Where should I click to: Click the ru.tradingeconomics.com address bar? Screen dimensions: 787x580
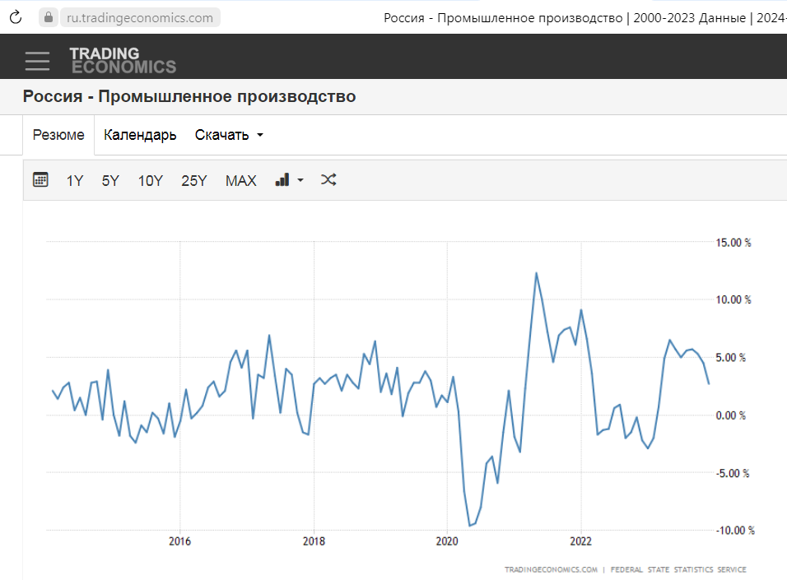(140, 17)
